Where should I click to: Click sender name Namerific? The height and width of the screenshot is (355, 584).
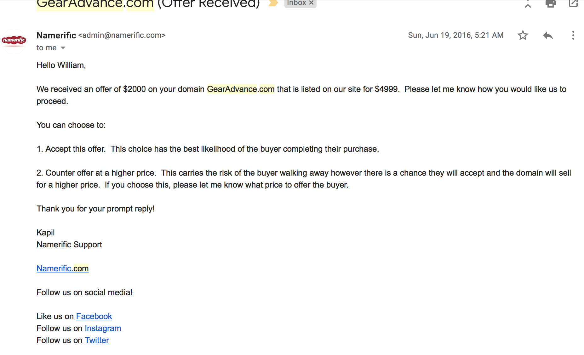[56, 35]
